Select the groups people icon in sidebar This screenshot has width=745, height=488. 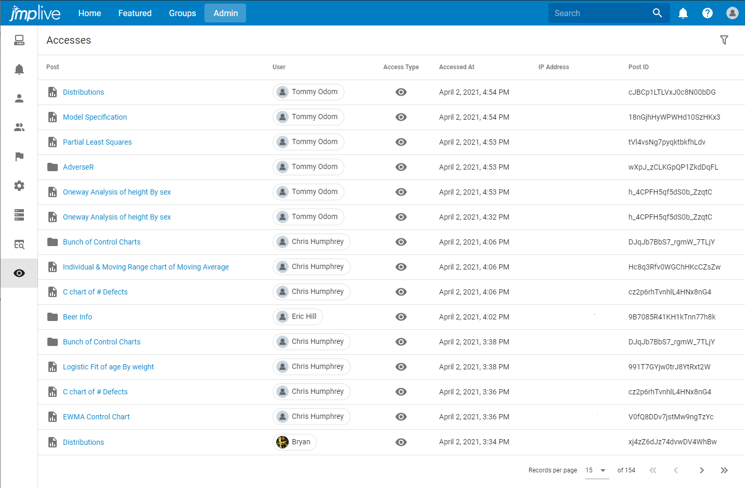point(19,127)
